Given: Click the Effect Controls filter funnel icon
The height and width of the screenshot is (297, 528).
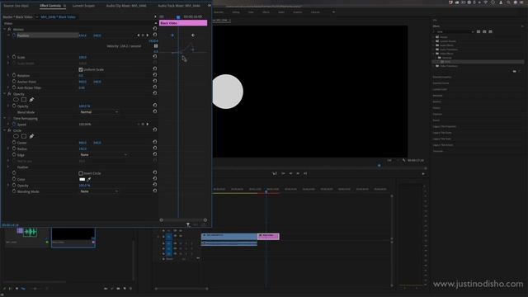Looking at the screenshot, I should (x=188, y=224).
